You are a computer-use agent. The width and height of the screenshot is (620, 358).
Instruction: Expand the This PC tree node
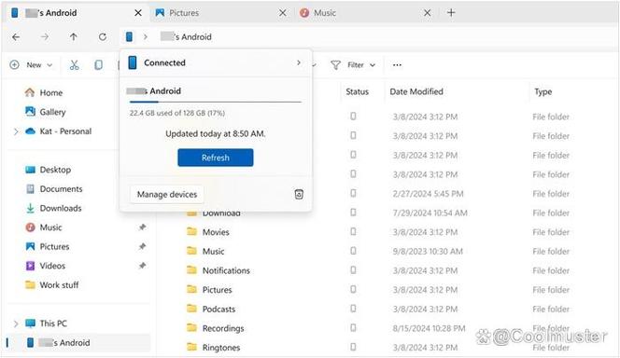point(16,324)
